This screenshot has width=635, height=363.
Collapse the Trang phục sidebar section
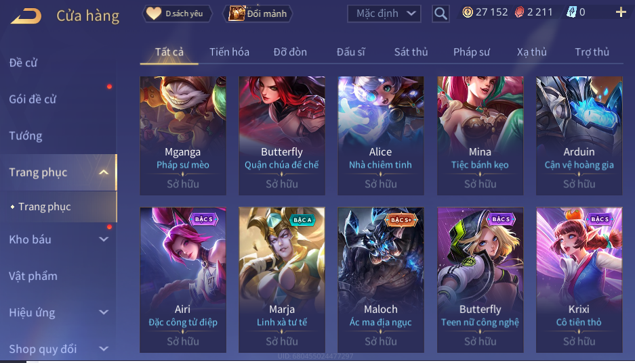pyautogui.click(x=104, y=172)
